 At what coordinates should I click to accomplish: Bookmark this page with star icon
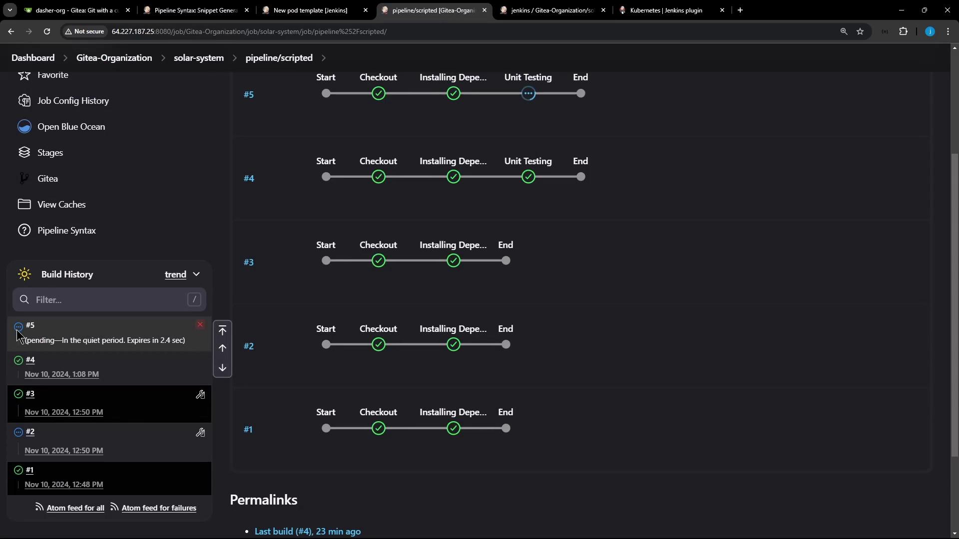pos(860,31)
